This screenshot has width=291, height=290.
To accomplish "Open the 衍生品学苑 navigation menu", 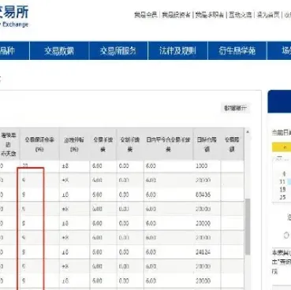I will [x=237, y=50].
